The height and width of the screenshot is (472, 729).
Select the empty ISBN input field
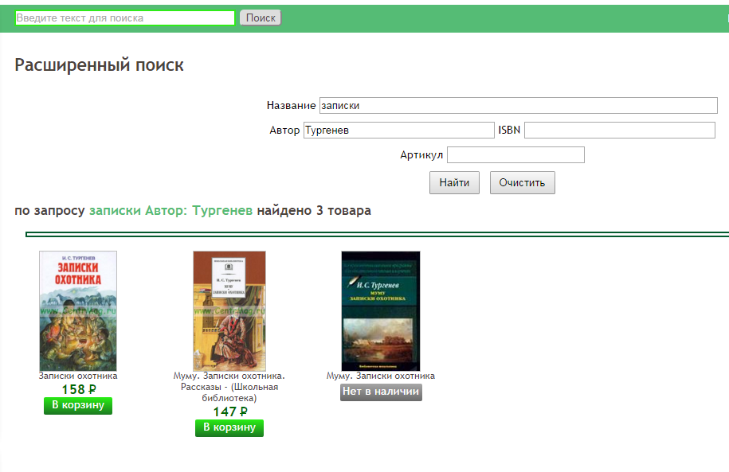(x=619, y=131)
